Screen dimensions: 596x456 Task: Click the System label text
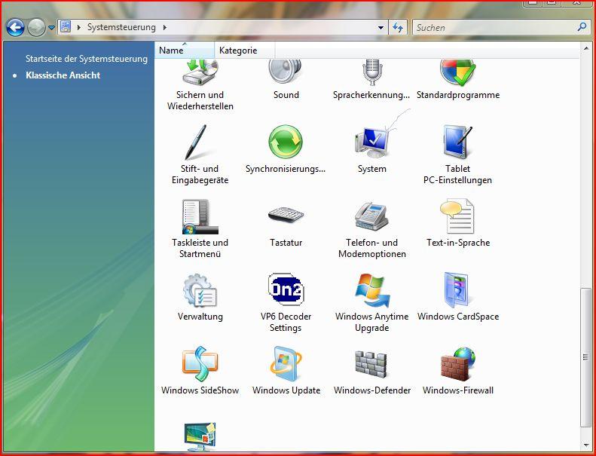tap(372, 169)
